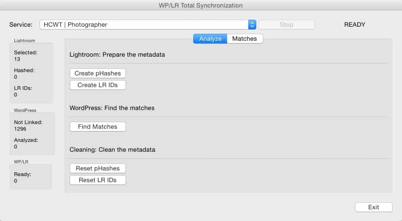The height and width of the screenshot is (221, 402).
Task: Click the 'WordPress: Find the matches' heading
Action: 112,108
